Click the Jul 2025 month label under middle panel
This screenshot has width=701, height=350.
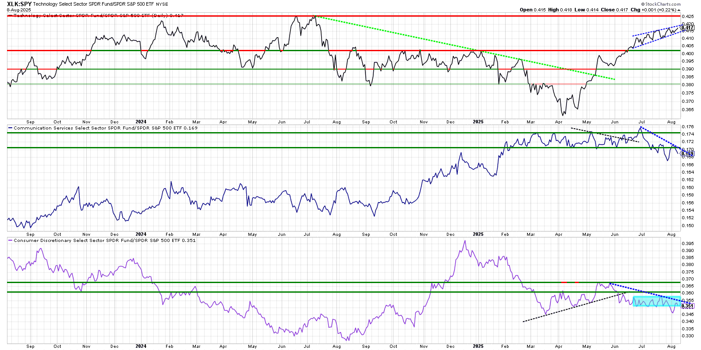[642, 234]
